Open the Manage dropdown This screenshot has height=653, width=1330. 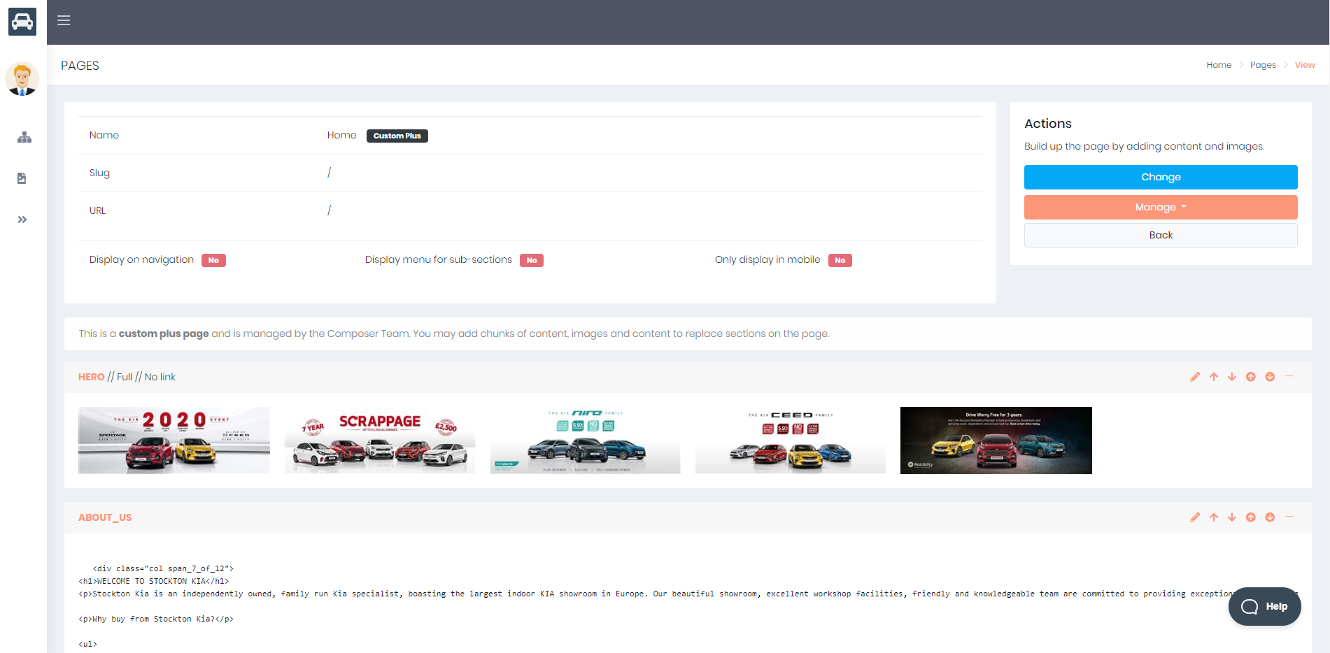tap(1161, 207)
